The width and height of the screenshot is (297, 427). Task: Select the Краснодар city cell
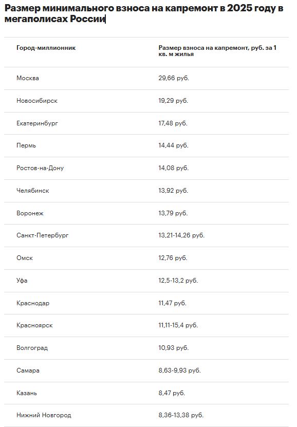click(33, 303)
